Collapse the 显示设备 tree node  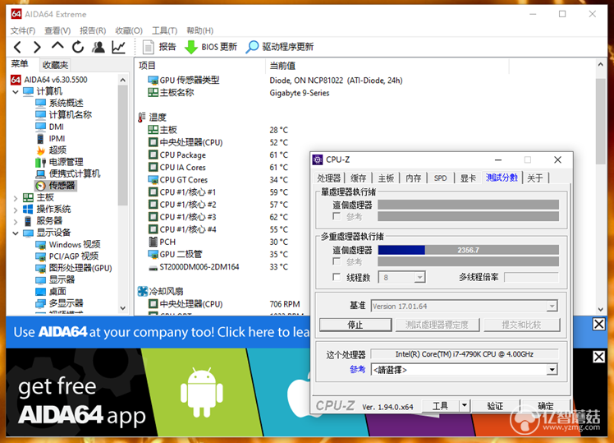(16, 233)
